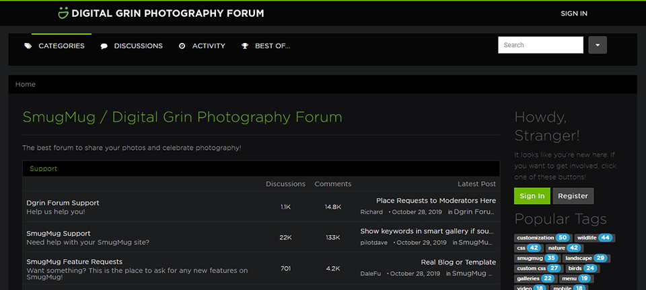Click the 22K discussions count
The image size is (646, 290).
(x=285, y=238)
